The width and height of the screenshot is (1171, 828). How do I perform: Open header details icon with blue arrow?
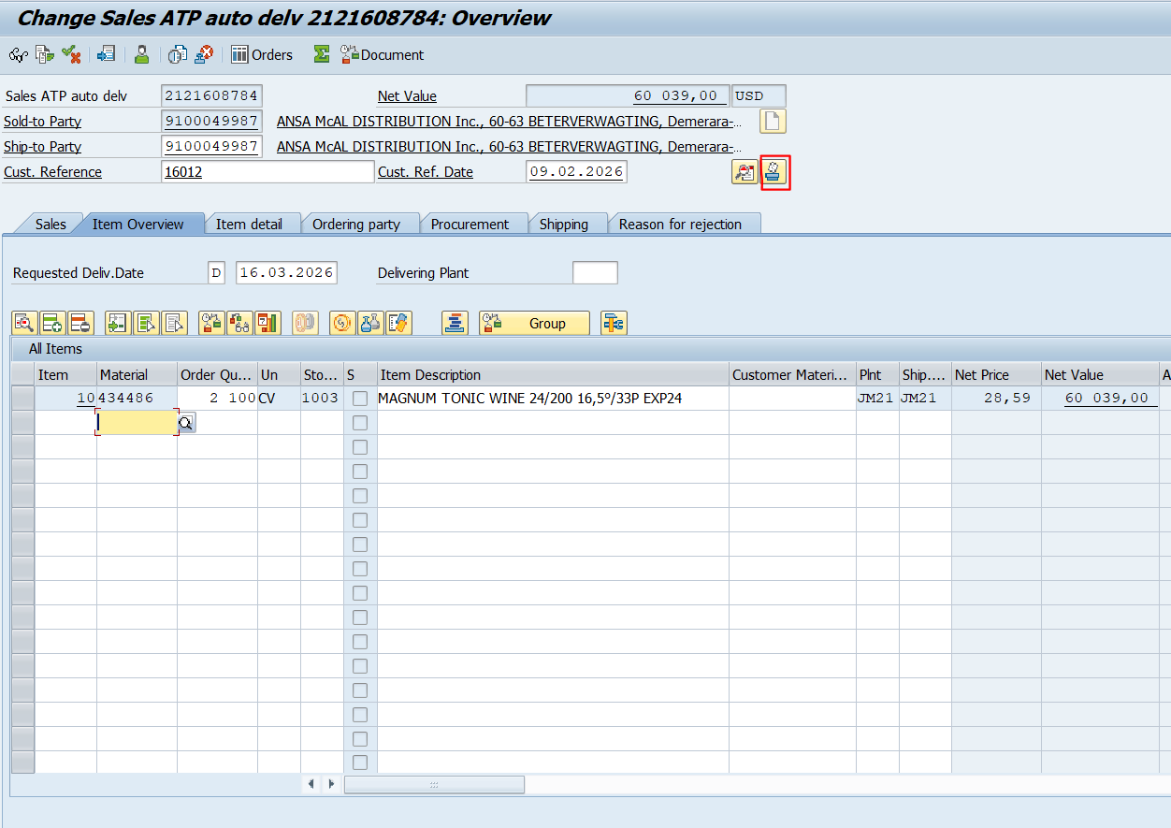pyautogui.click(x=106, y=55)
